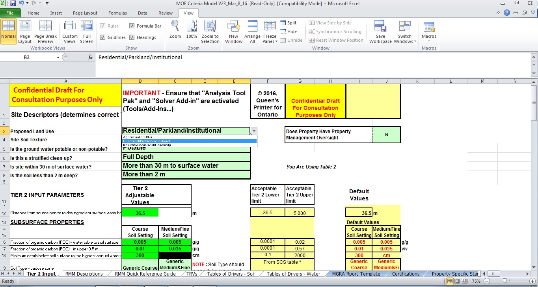This screenshot has height=287, width=538.
Task: Switch to the Home ribbon tab
Action: pyautogui.click(x=34, y=13)
